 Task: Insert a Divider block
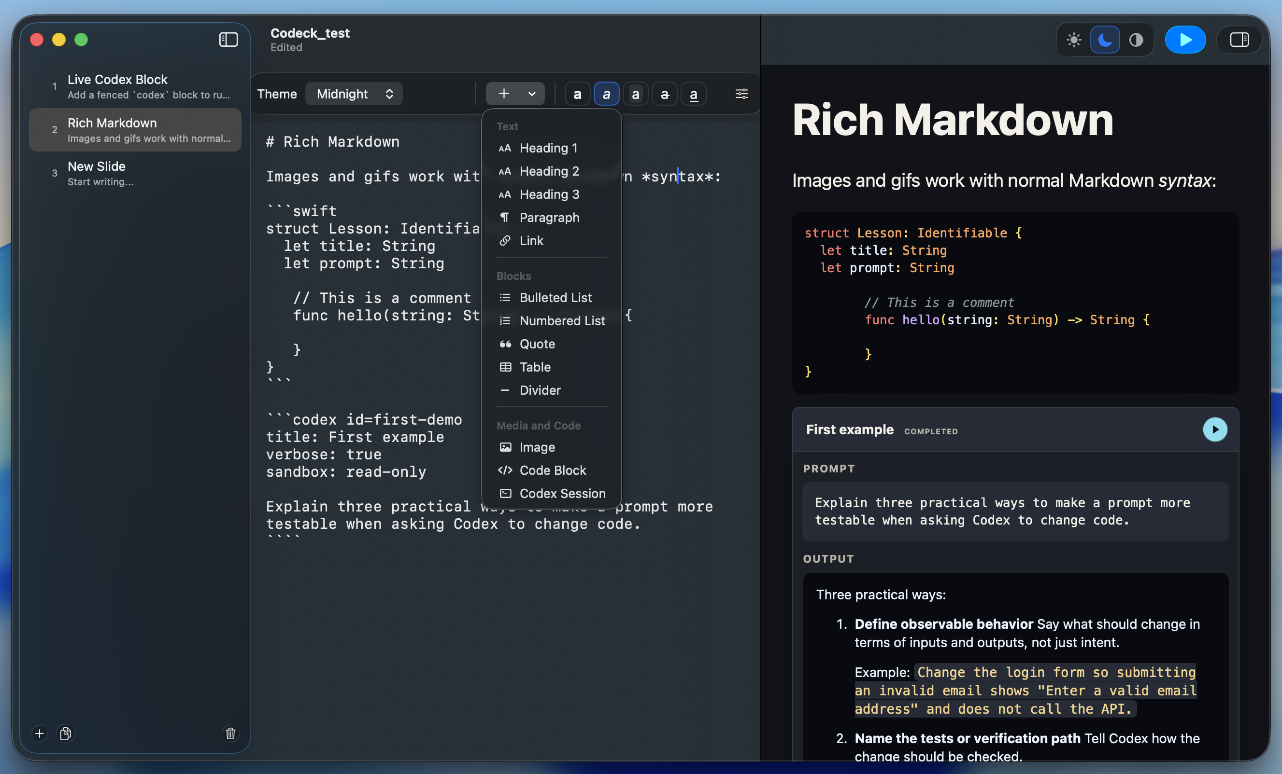(552, 390)
